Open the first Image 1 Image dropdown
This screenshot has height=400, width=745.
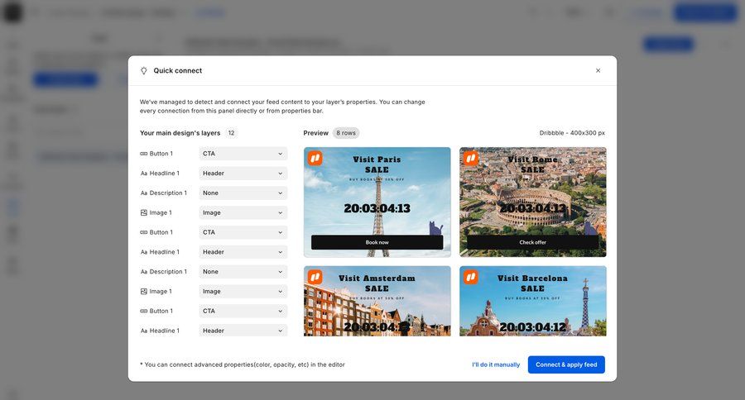[x=243, y=212]
